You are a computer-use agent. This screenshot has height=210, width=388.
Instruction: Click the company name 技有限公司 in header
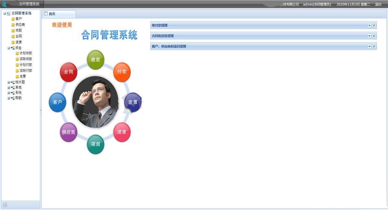(291, 4)
